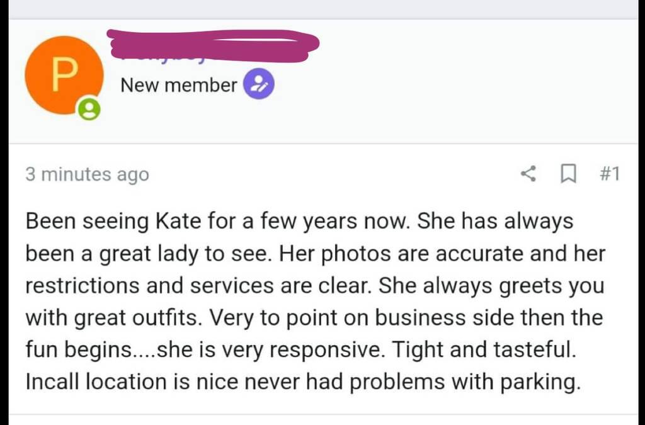Click the gray bar above the post
The image size is (645, 425).
click(322, 9)
